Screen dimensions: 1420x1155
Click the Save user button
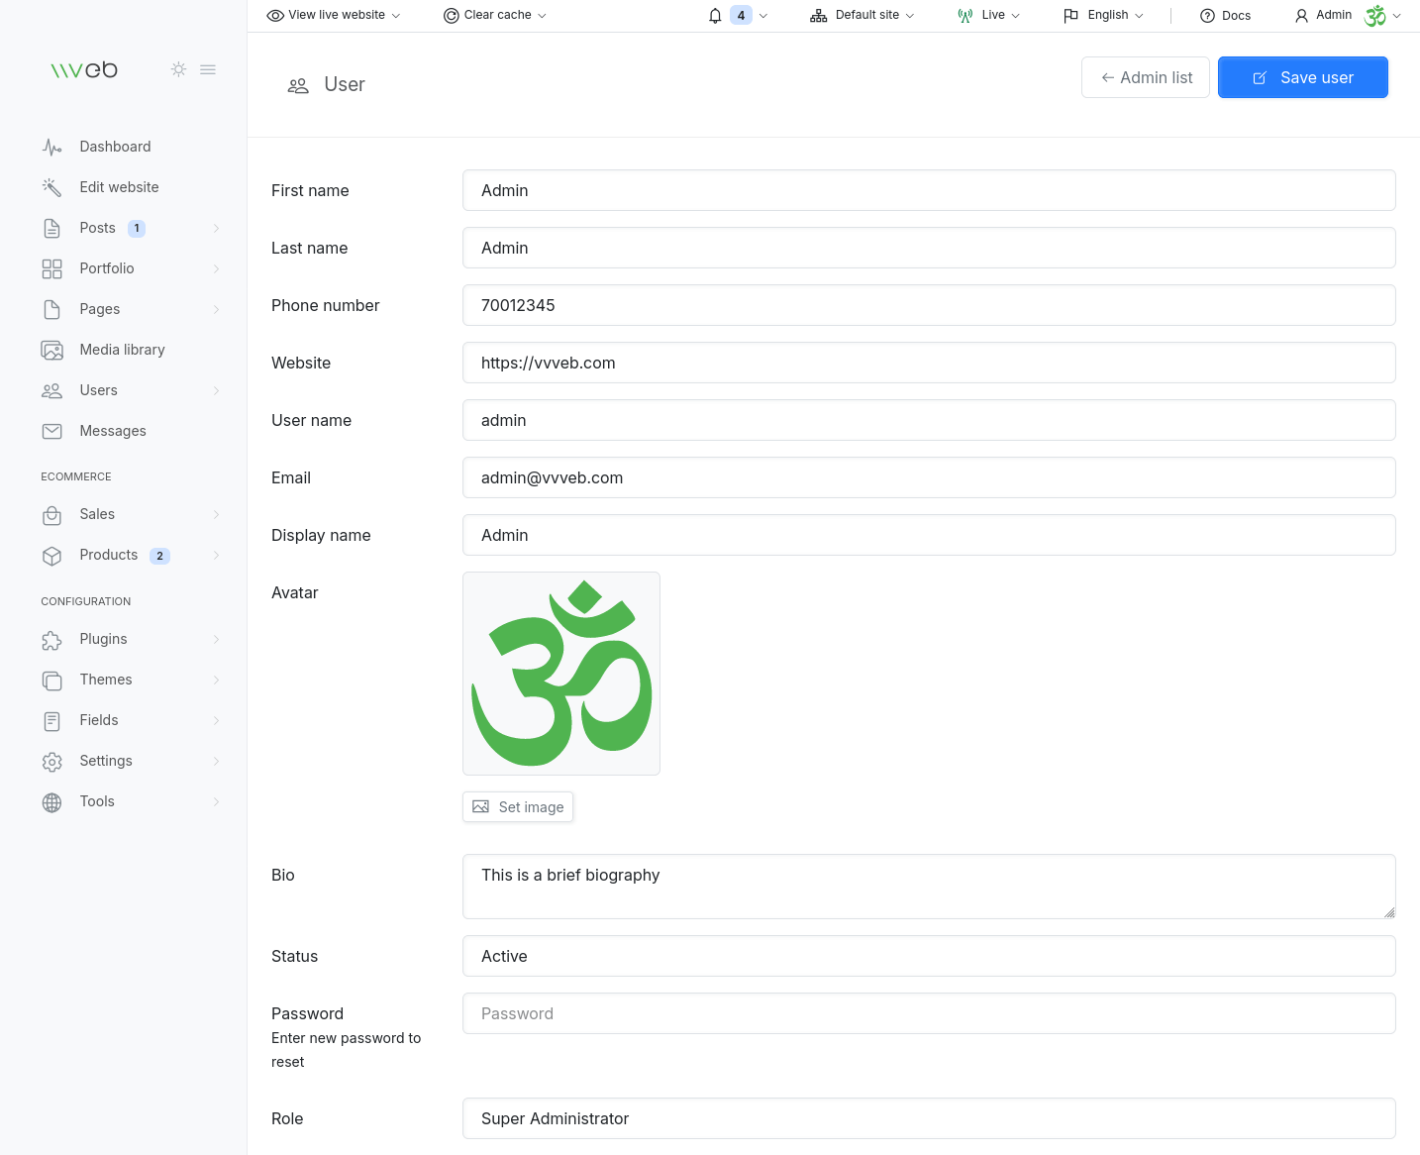point(1302,77)
